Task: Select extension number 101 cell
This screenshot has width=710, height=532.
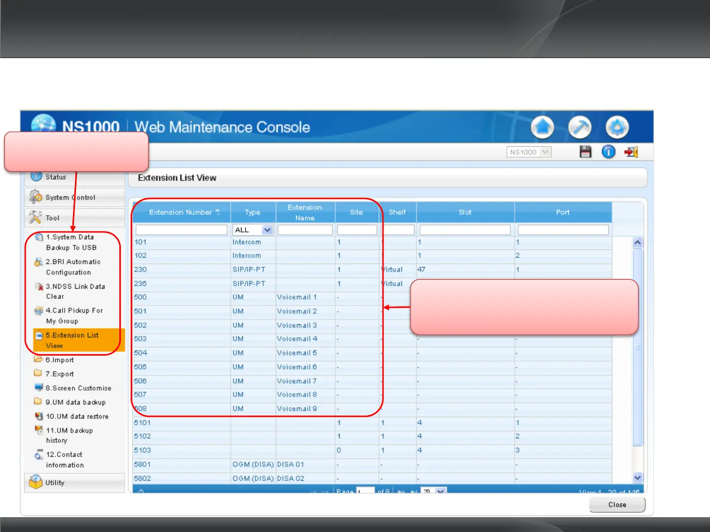Action: point(181,242)
